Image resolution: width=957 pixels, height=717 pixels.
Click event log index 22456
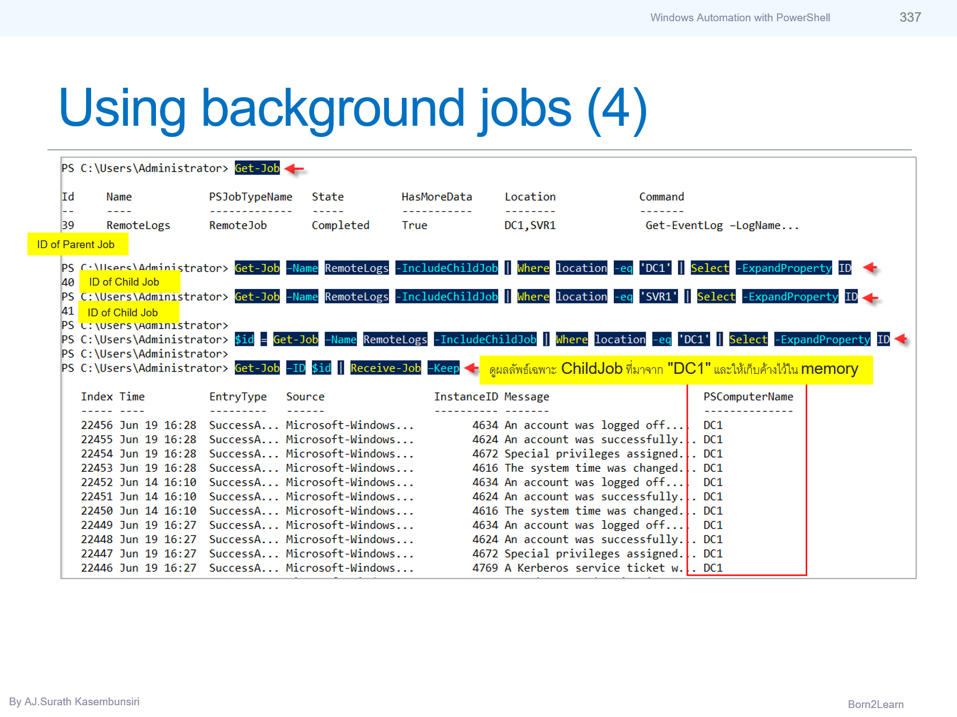(x=97, y=425)
